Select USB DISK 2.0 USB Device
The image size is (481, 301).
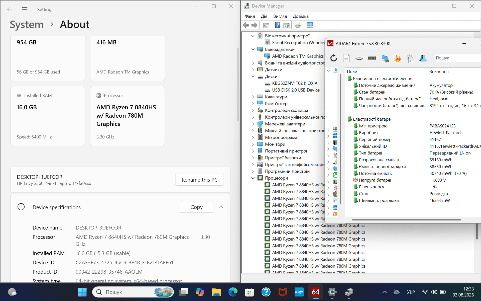point(296,90)
